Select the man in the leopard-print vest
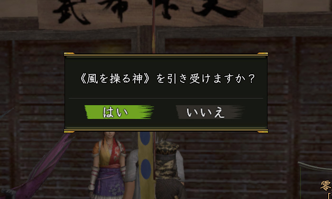 (x=169, y=166)
